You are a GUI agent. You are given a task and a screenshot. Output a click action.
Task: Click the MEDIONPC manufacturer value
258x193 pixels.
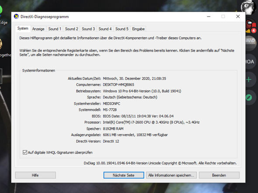point(112,103)
